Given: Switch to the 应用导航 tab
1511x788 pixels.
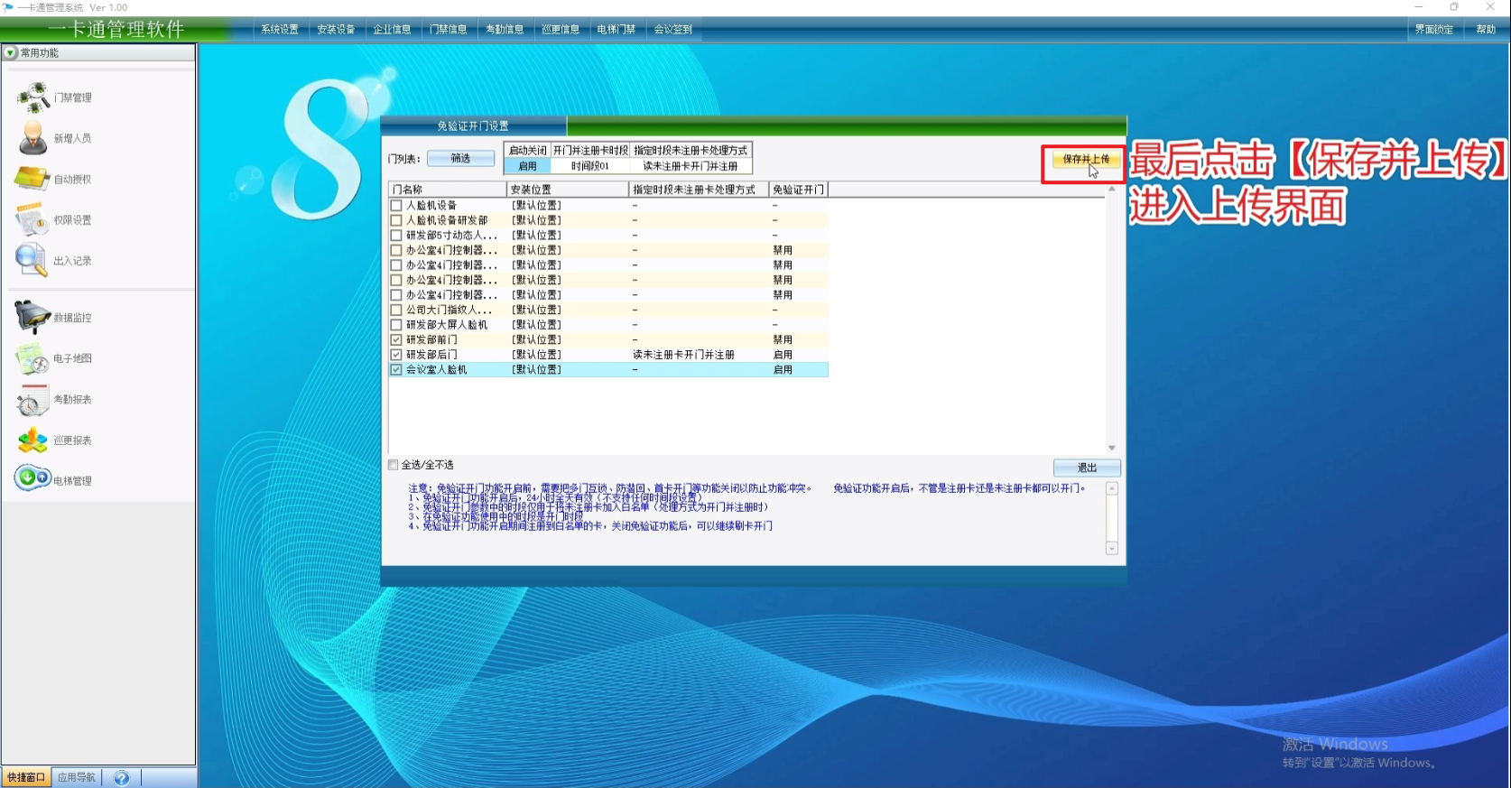Looking at the screenshot, I should point(77,778).
